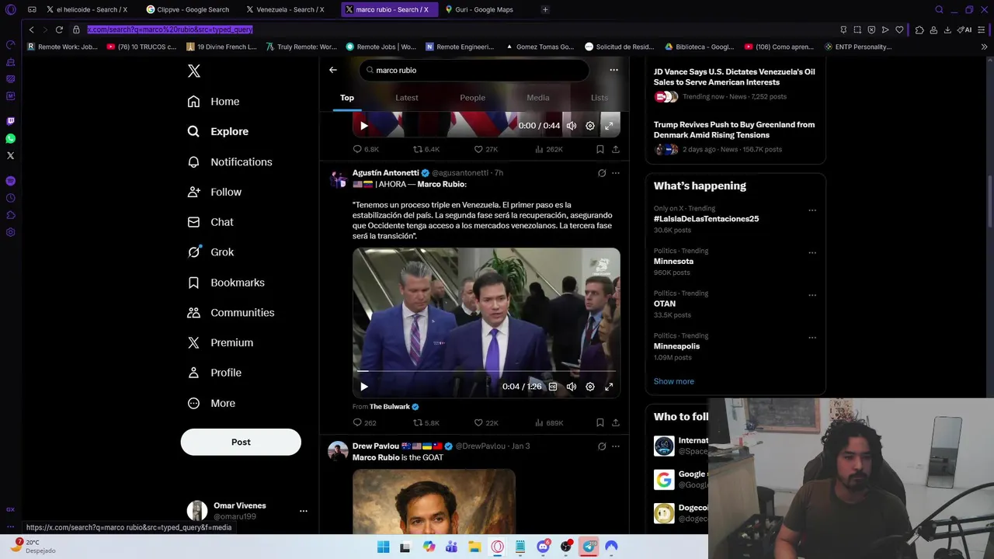Open settings gear on the 1:26 video
Screen dimensions: 994x559
pyautogui.click(x=590, y=387)
